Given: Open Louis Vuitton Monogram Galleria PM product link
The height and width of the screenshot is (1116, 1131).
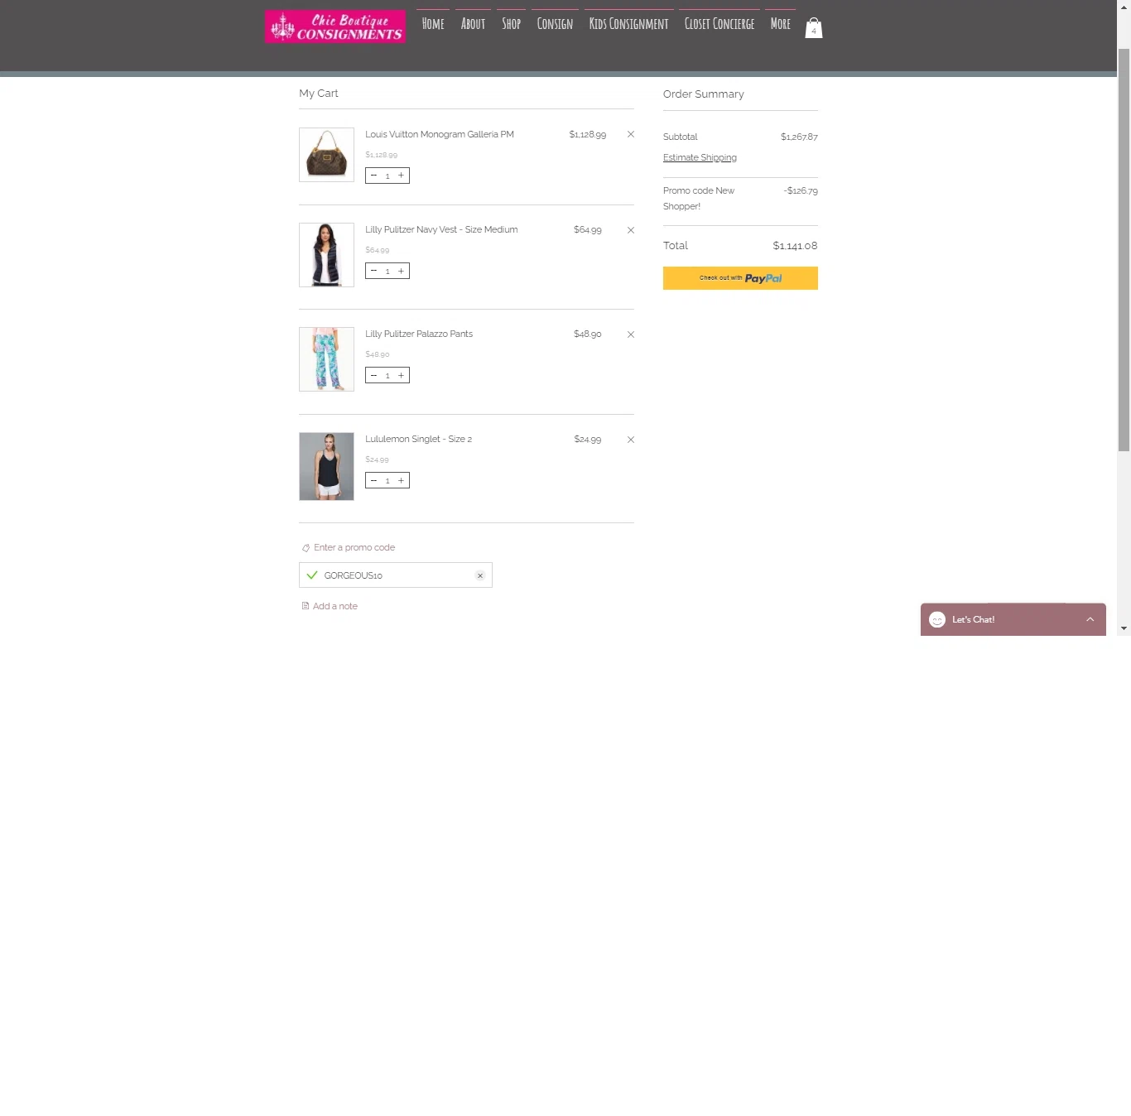Looking at the screenshot, I should pos(440,134).
